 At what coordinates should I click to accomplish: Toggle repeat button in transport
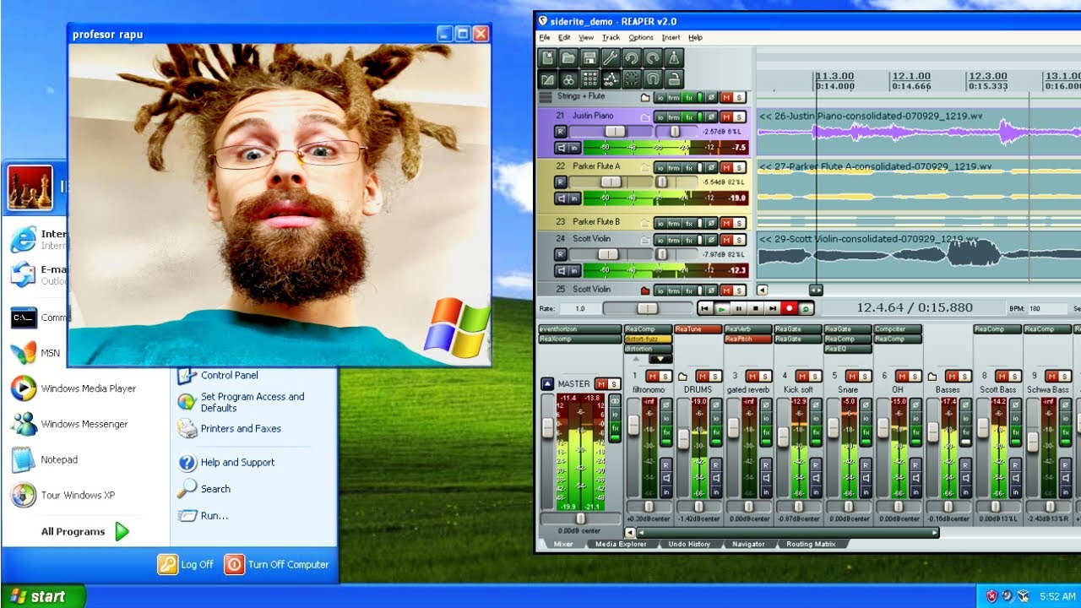click(x=806, y=309)
